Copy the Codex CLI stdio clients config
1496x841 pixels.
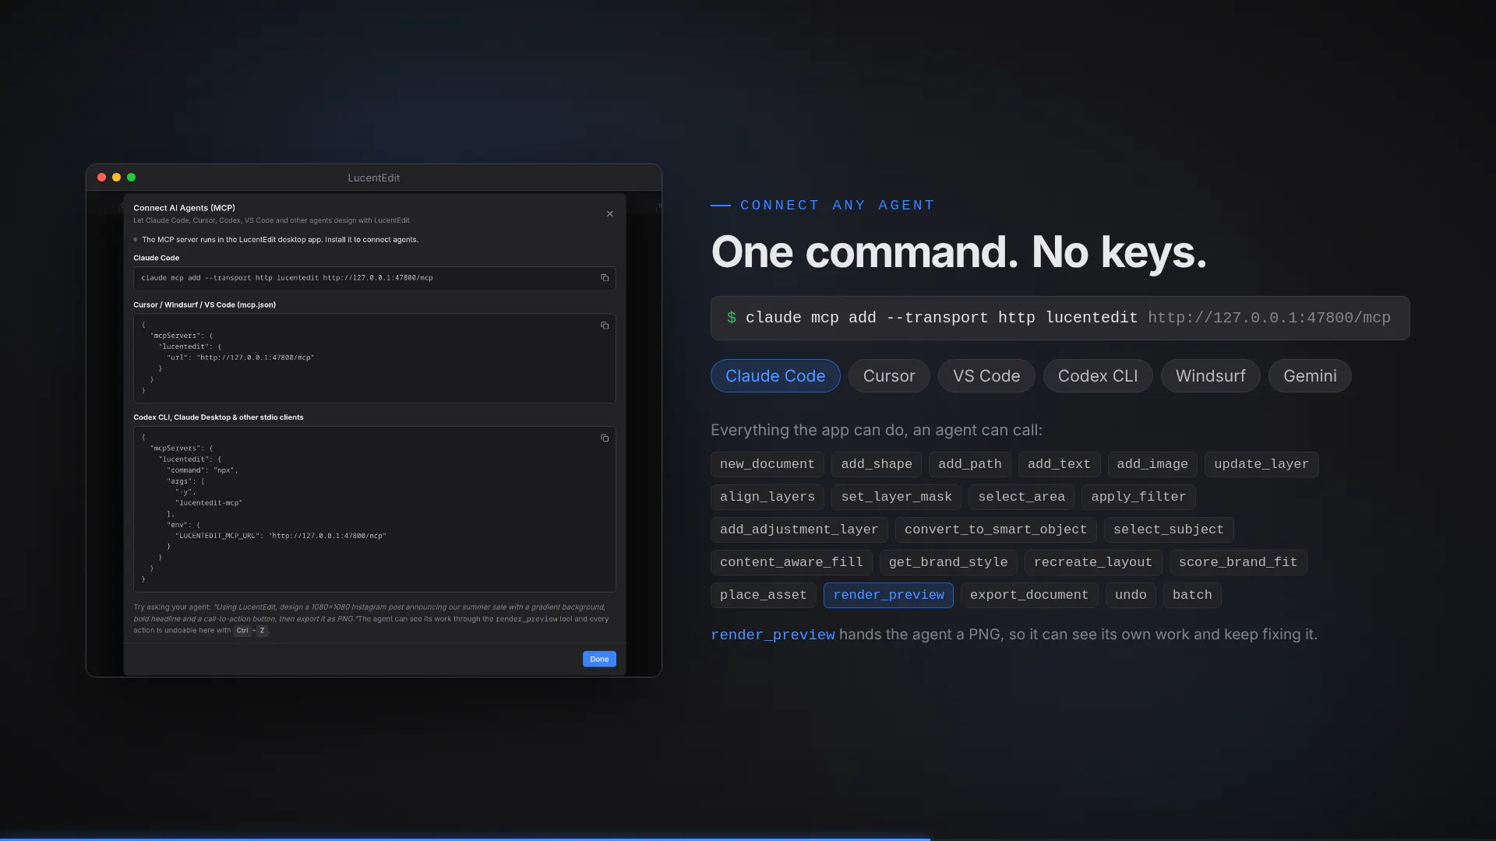[x=605, y=438]
